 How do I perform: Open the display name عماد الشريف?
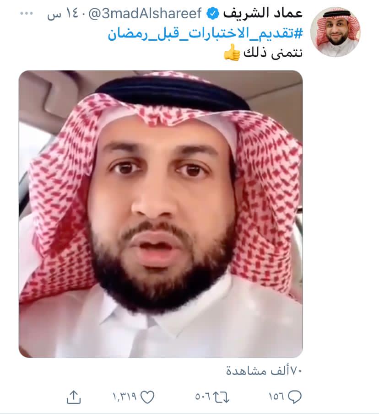(x=263, y=13)
